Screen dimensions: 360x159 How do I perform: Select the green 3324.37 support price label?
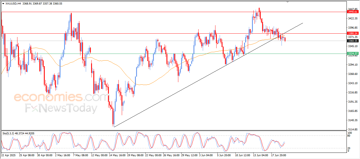353,54
